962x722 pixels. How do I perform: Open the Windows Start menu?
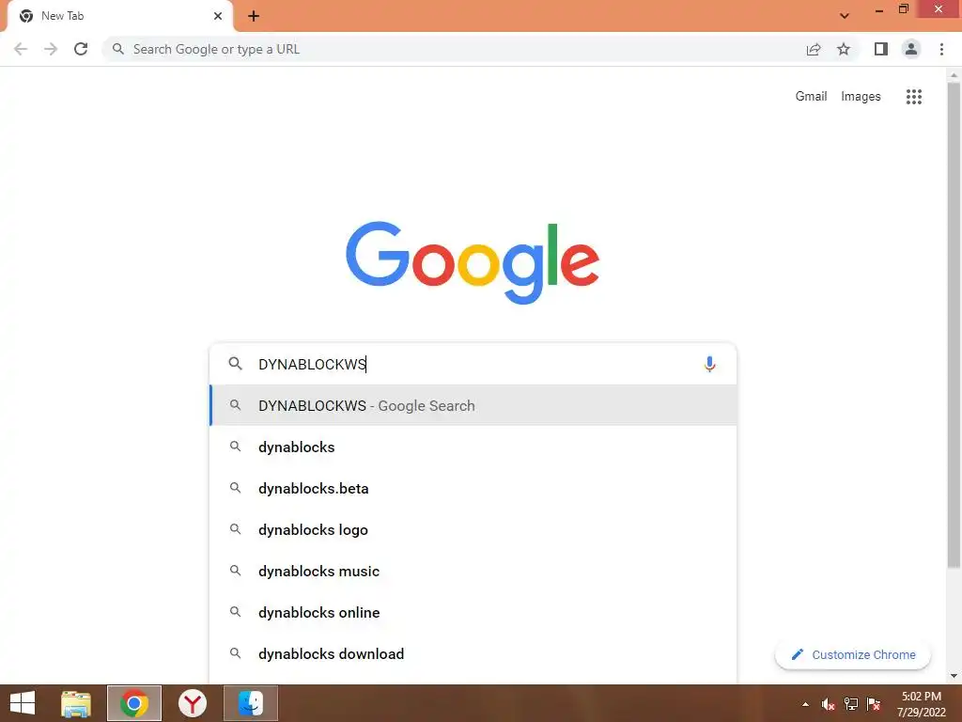[23, 703]
